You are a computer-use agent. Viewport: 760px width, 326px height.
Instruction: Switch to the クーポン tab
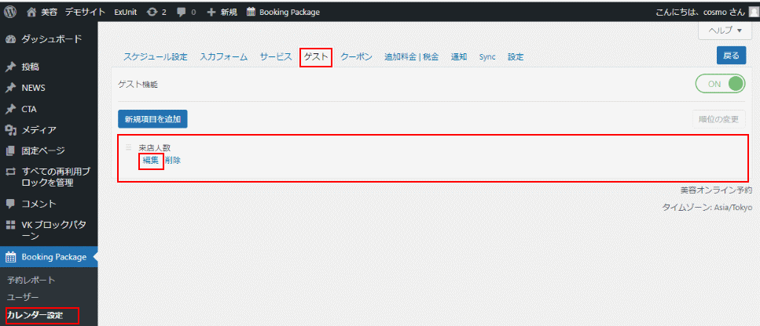click(356, 57)
